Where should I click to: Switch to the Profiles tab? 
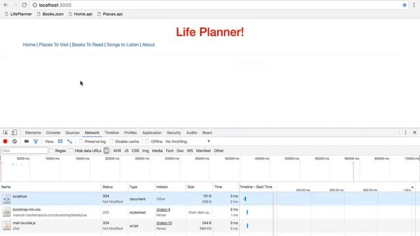pos(131,132)
